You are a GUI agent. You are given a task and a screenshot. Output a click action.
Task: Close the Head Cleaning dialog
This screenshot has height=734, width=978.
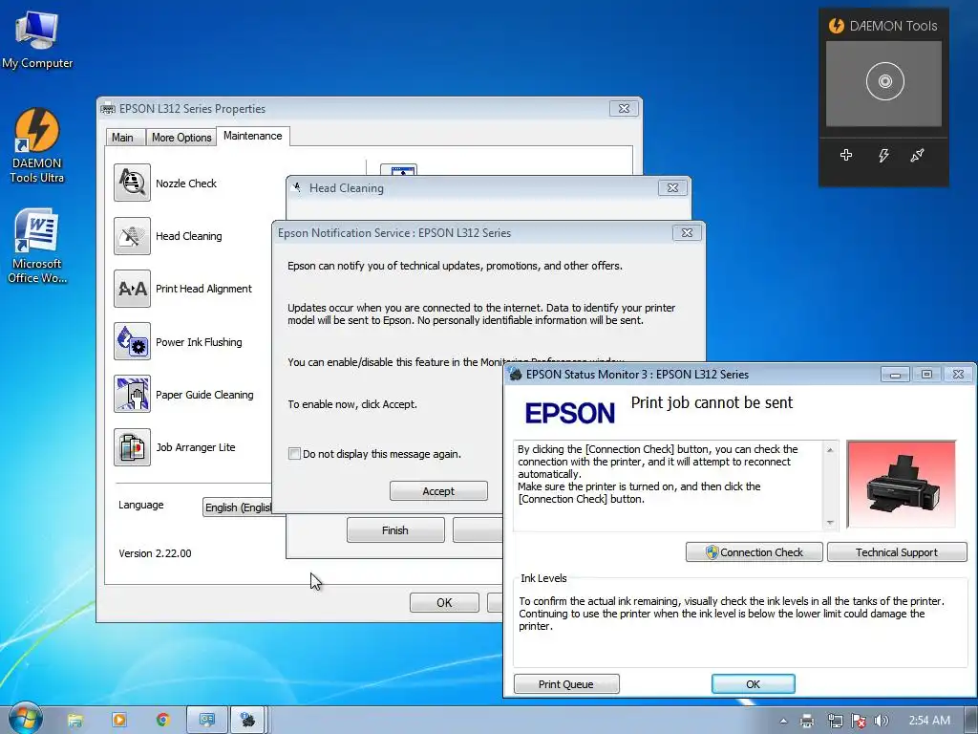tap(672, 188)
